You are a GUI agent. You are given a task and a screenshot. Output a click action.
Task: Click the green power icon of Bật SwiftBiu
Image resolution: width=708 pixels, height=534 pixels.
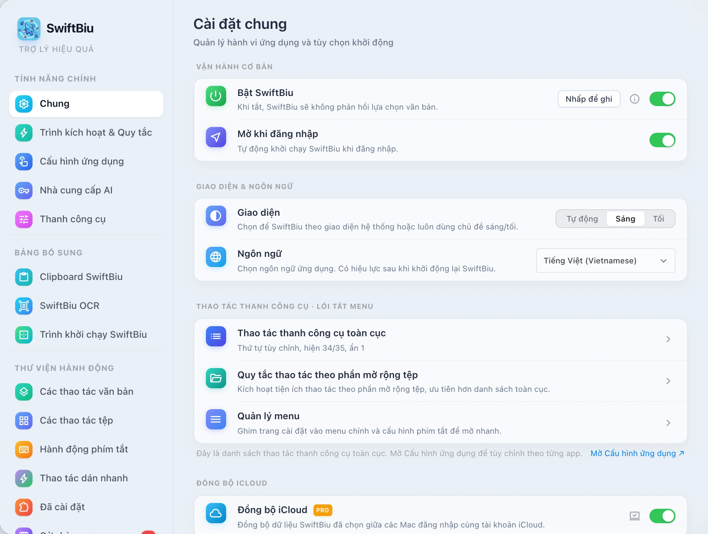[216, 96]
